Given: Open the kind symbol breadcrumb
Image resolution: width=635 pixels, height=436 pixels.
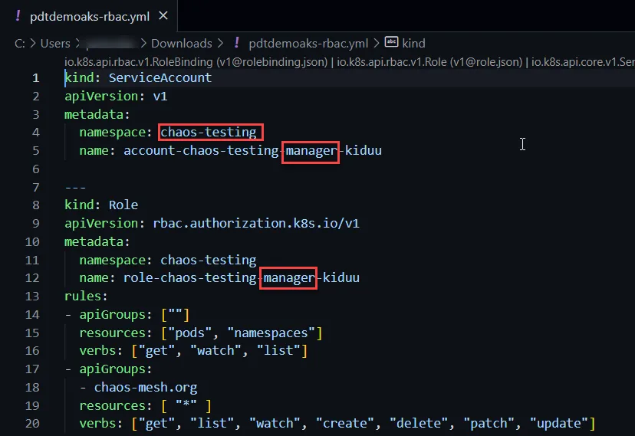Looking at the screenshot, I should coord(413,43).
